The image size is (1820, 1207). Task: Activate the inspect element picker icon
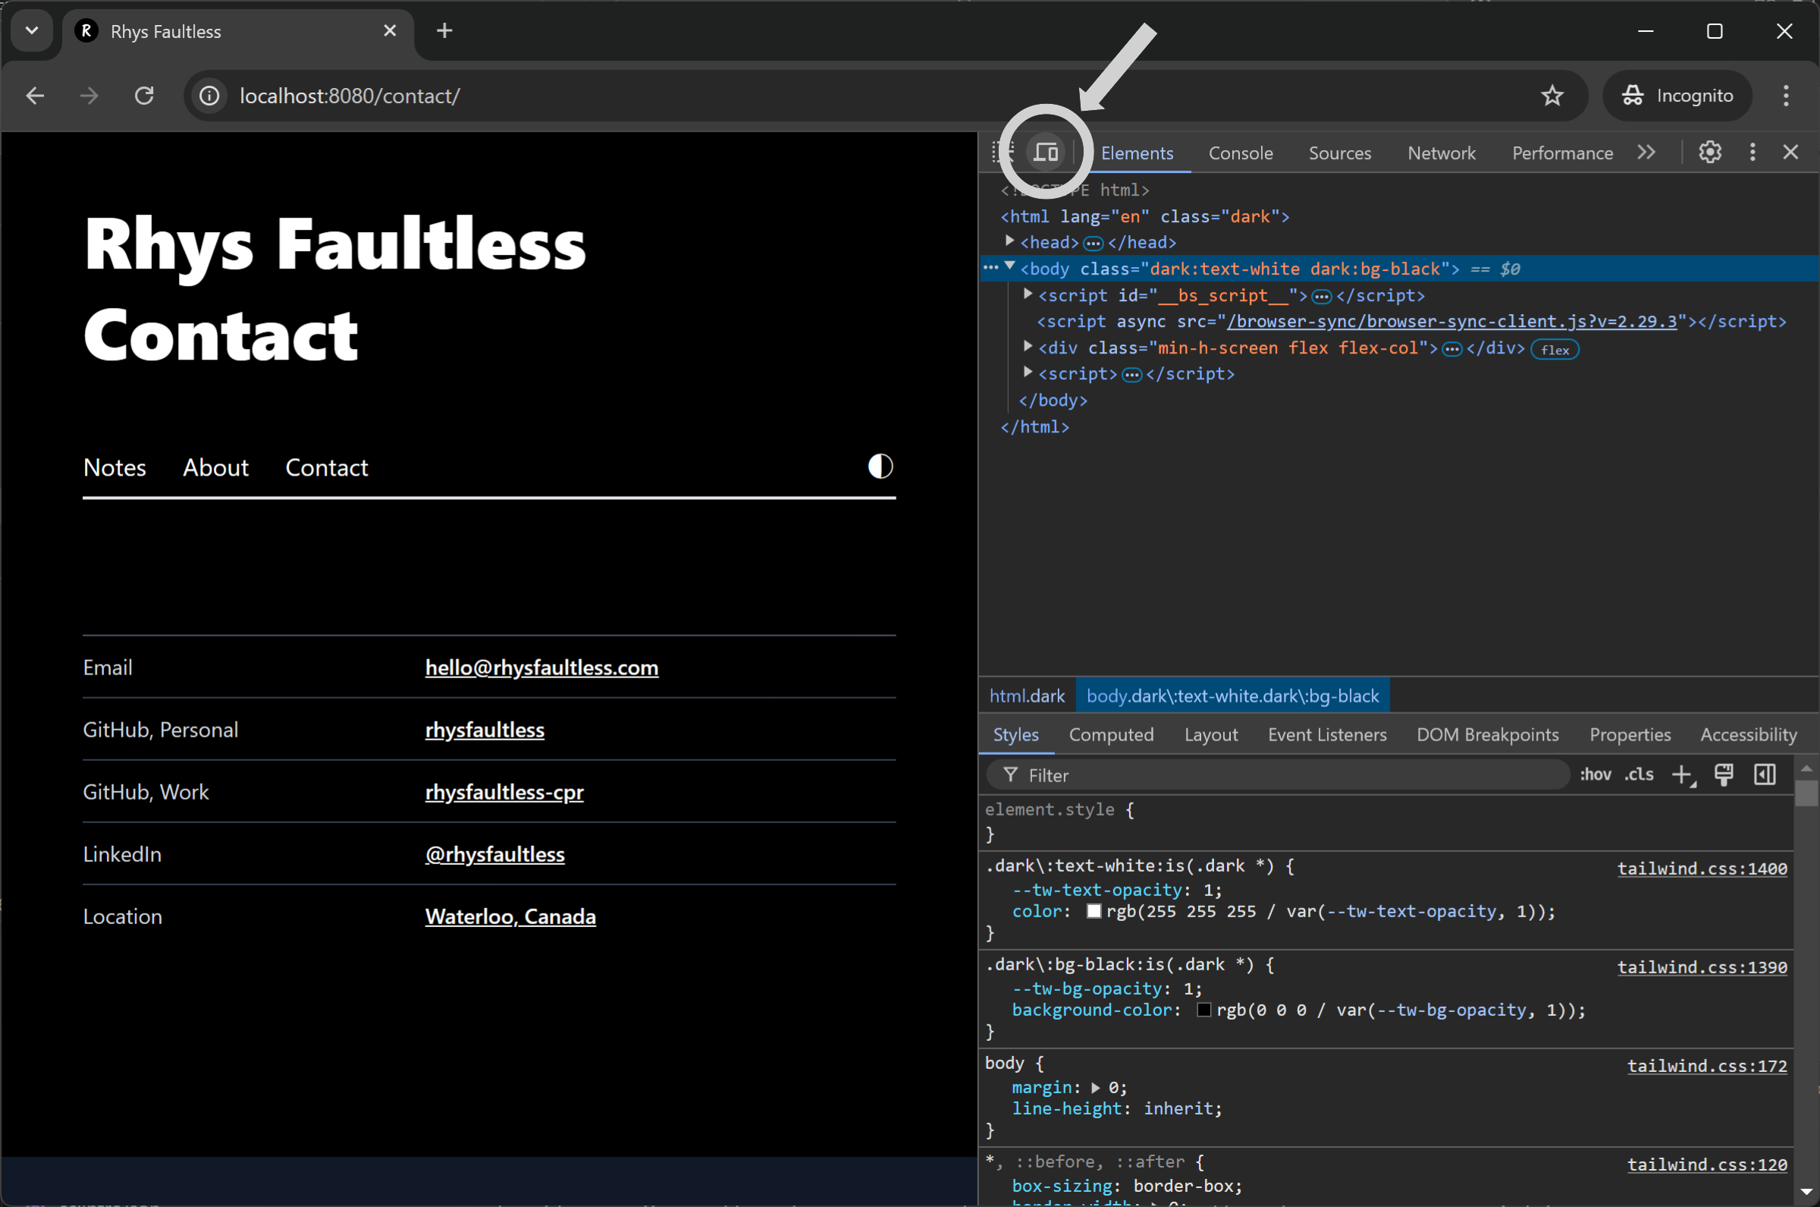coord(1003,152)
